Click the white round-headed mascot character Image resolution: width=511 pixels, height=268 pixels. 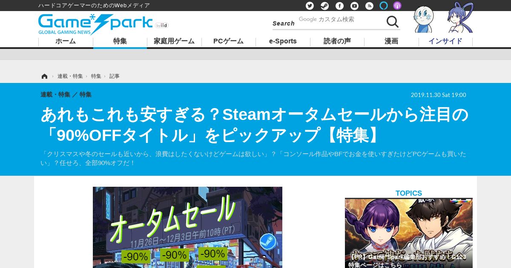click(423, 19)
